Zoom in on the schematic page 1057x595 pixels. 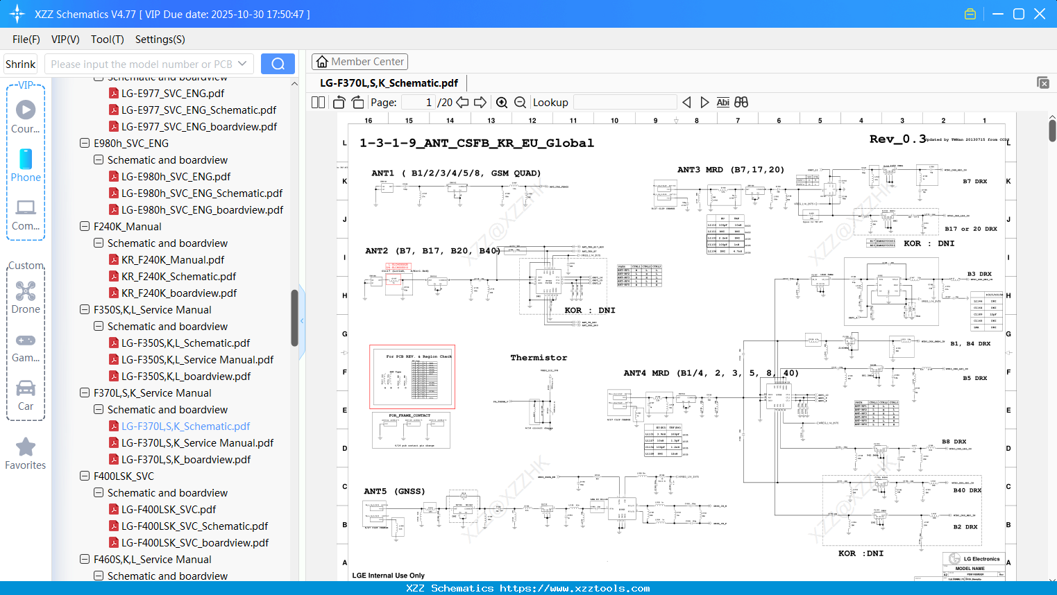click(501, 102)
